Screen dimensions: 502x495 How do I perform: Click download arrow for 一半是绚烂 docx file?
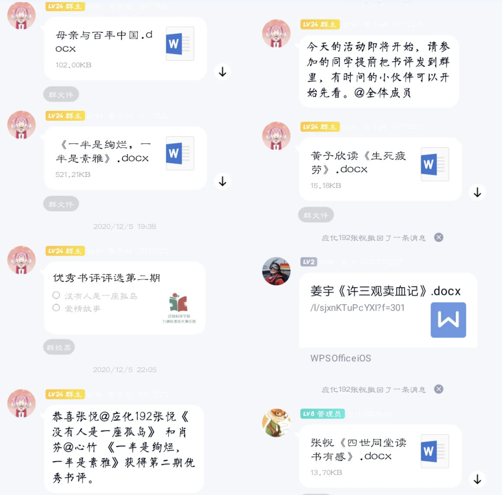222,181
